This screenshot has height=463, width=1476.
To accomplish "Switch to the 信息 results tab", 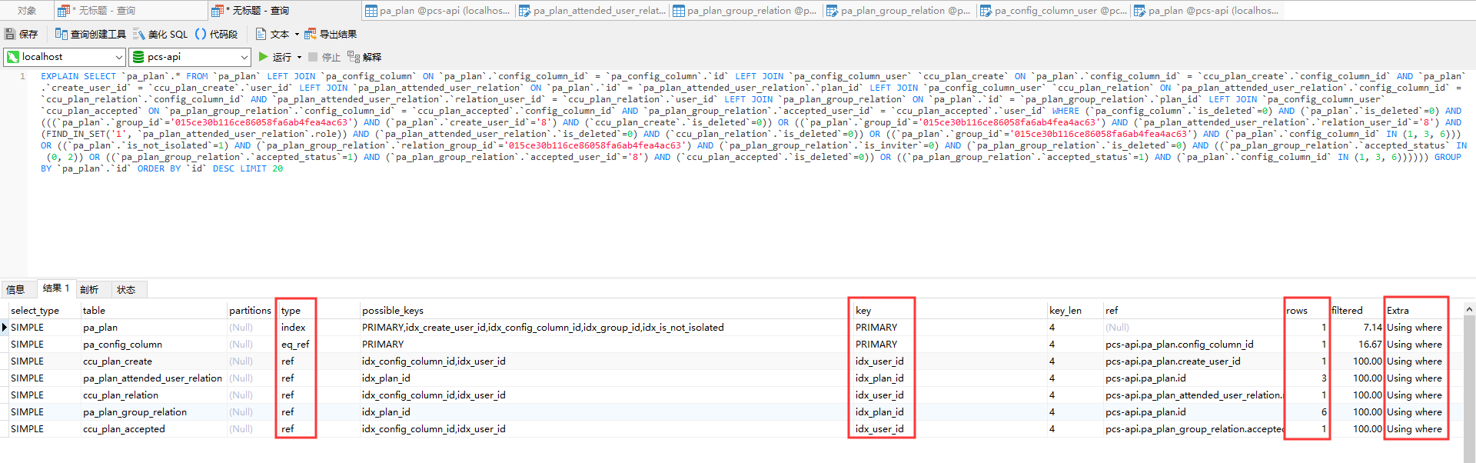I will tap(15, 290).
